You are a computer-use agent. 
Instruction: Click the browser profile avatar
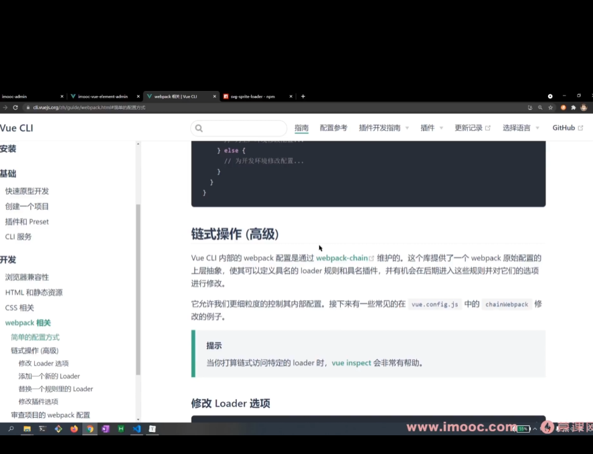coord(584,108)
